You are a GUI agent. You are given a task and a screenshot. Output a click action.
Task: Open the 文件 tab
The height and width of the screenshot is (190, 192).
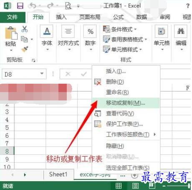pyautogui.click(x=13, y=17)
